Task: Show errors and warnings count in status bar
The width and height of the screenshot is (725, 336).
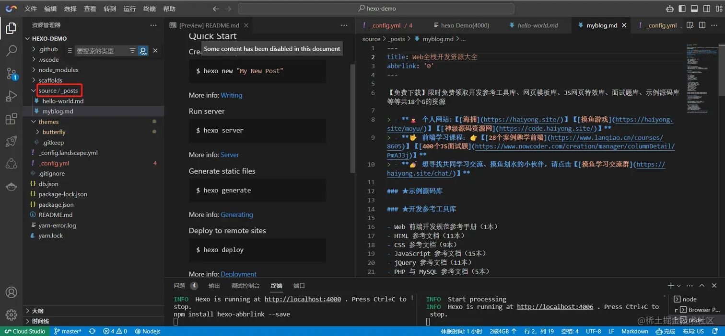Action: pyautogui.click(x=115, y=331)
